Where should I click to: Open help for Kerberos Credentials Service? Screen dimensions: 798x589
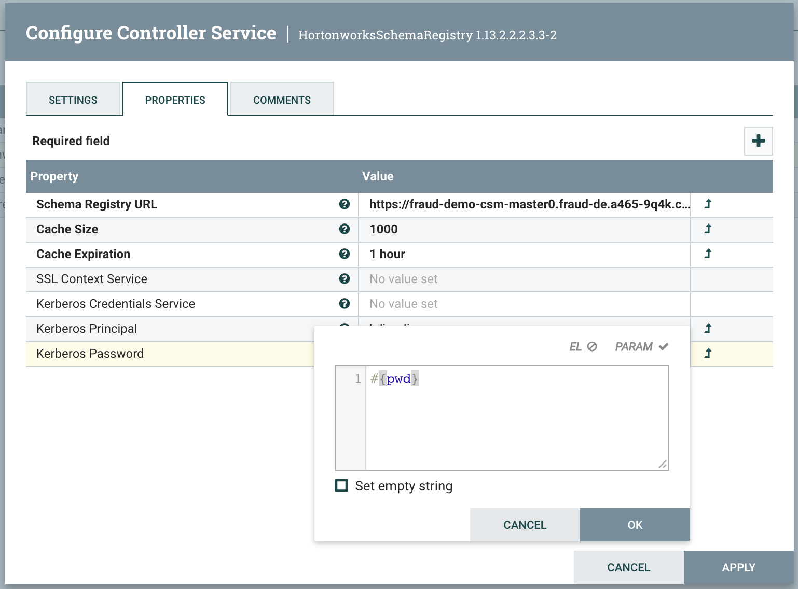(344, 304)
